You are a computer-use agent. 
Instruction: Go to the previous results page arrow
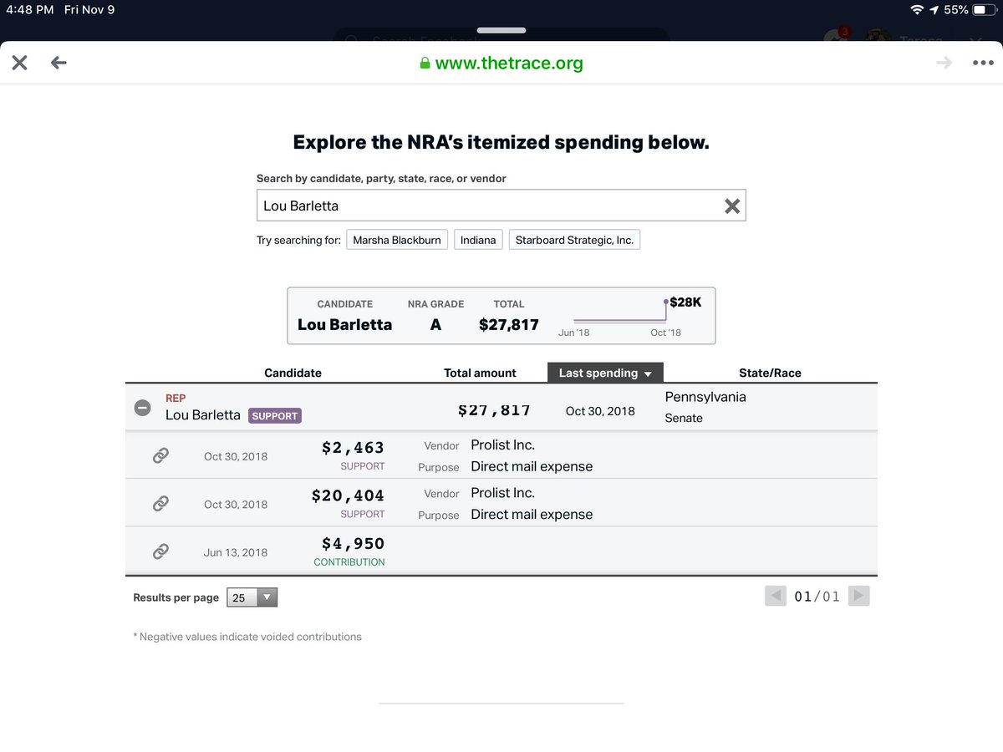pos(776,596)
